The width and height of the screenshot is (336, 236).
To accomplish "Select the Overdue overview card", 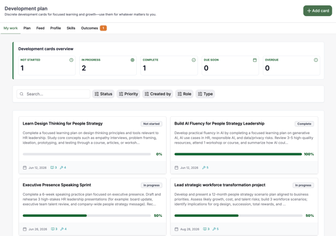I will click(x=292, y=65).
